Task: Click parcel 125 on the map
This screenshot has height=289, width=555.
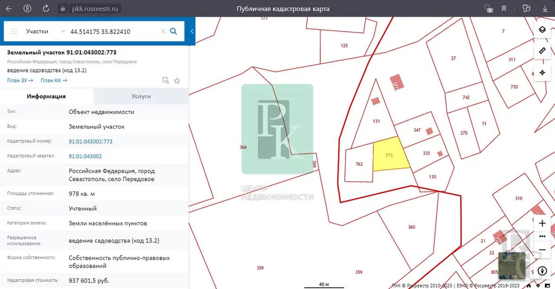Action: click(x=344, y=46)
